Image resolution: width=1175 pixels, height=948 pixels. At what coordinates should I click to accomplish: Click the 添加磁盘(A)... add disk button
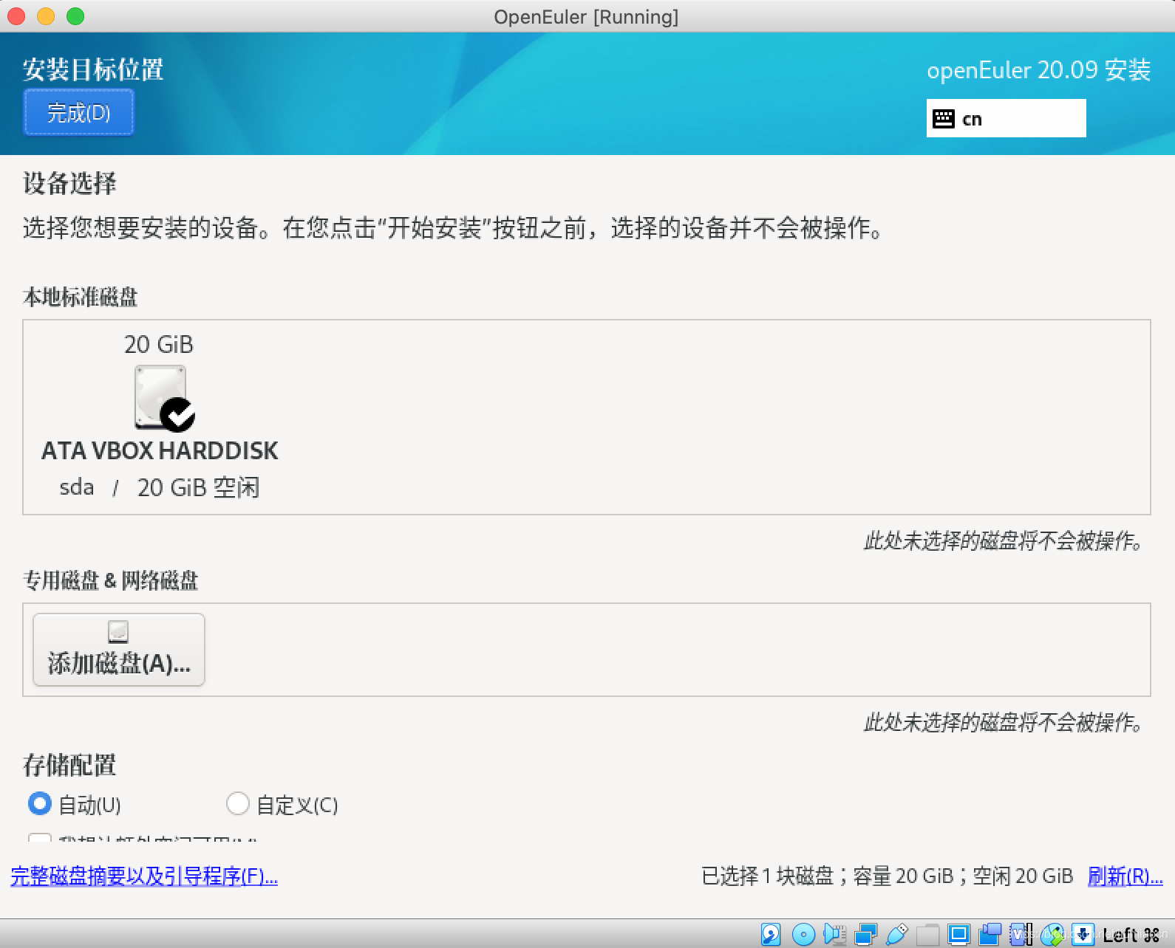click(x=119, y=650)
